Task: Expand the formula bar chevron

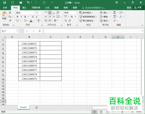Action: [142, 31]
